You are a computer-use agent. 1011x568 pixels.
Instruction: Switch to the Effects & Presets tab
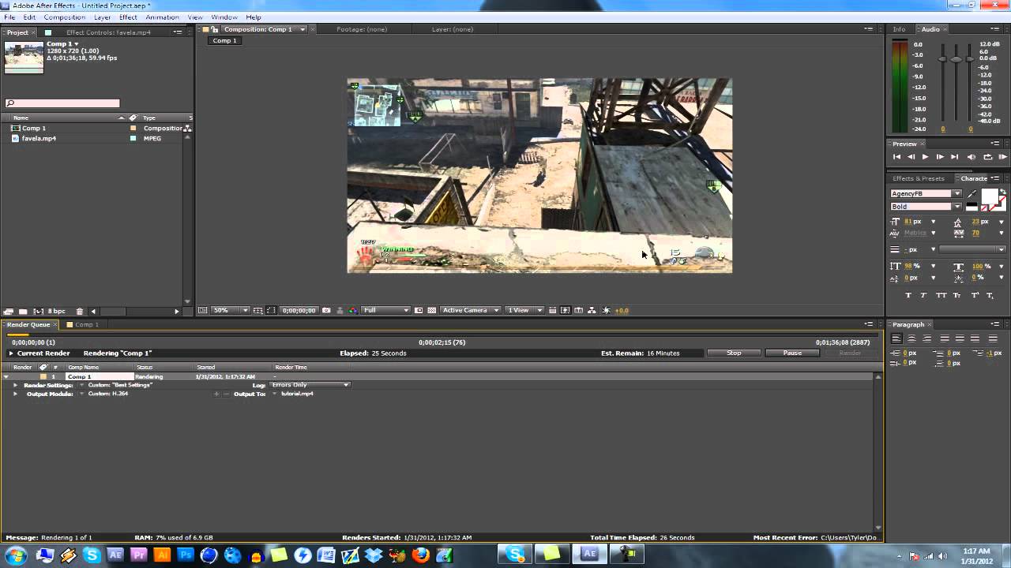919,178
